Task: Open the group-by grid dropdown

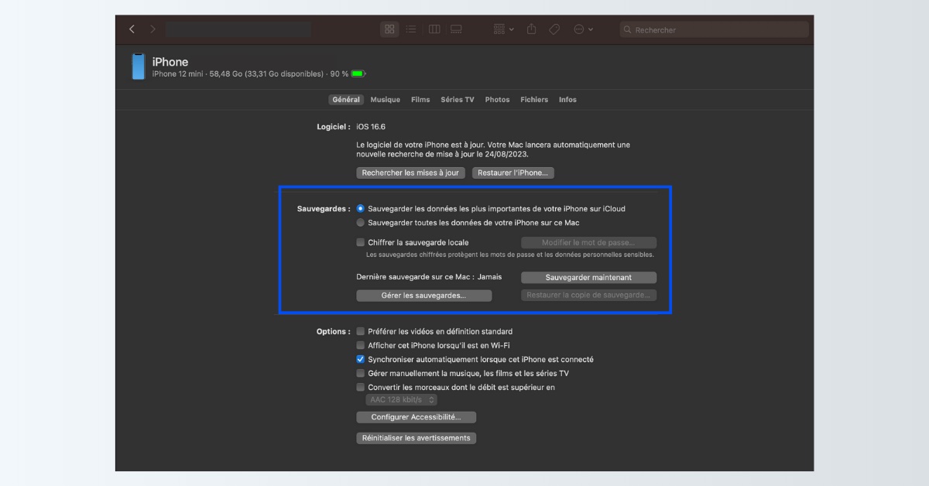Action: pos(503,29)
